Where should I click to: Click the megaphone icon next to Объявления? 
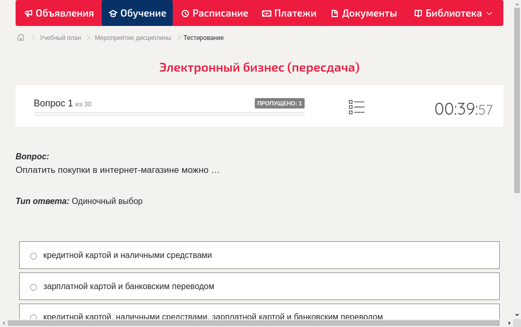(x=29, y=13)
